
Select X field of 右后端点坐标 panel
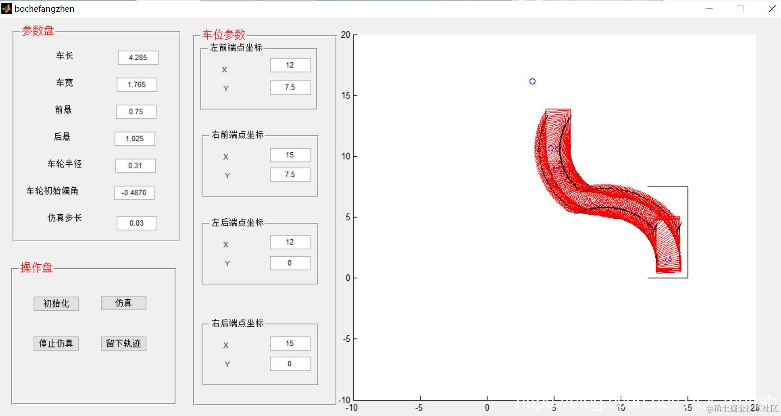pyautogui.click(x=290, y=343)
